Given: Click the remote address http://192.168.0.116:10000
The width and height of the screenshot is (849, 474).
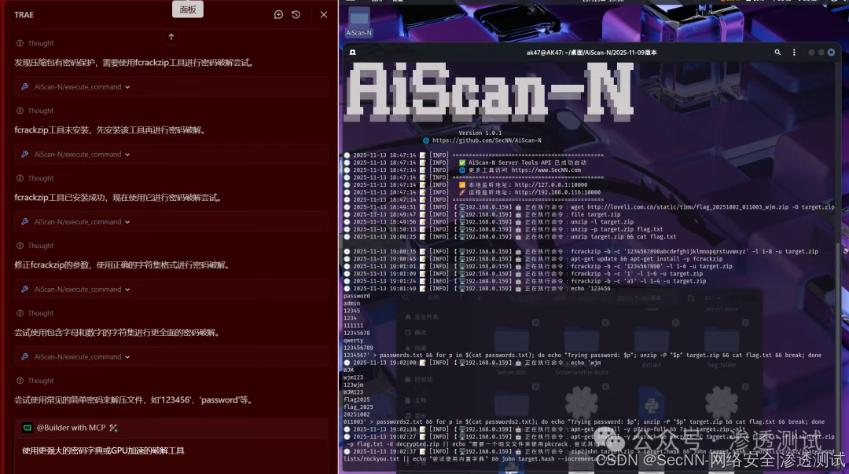Looking at the screenshot, I should pyautogui.click(x=557, y=192).
